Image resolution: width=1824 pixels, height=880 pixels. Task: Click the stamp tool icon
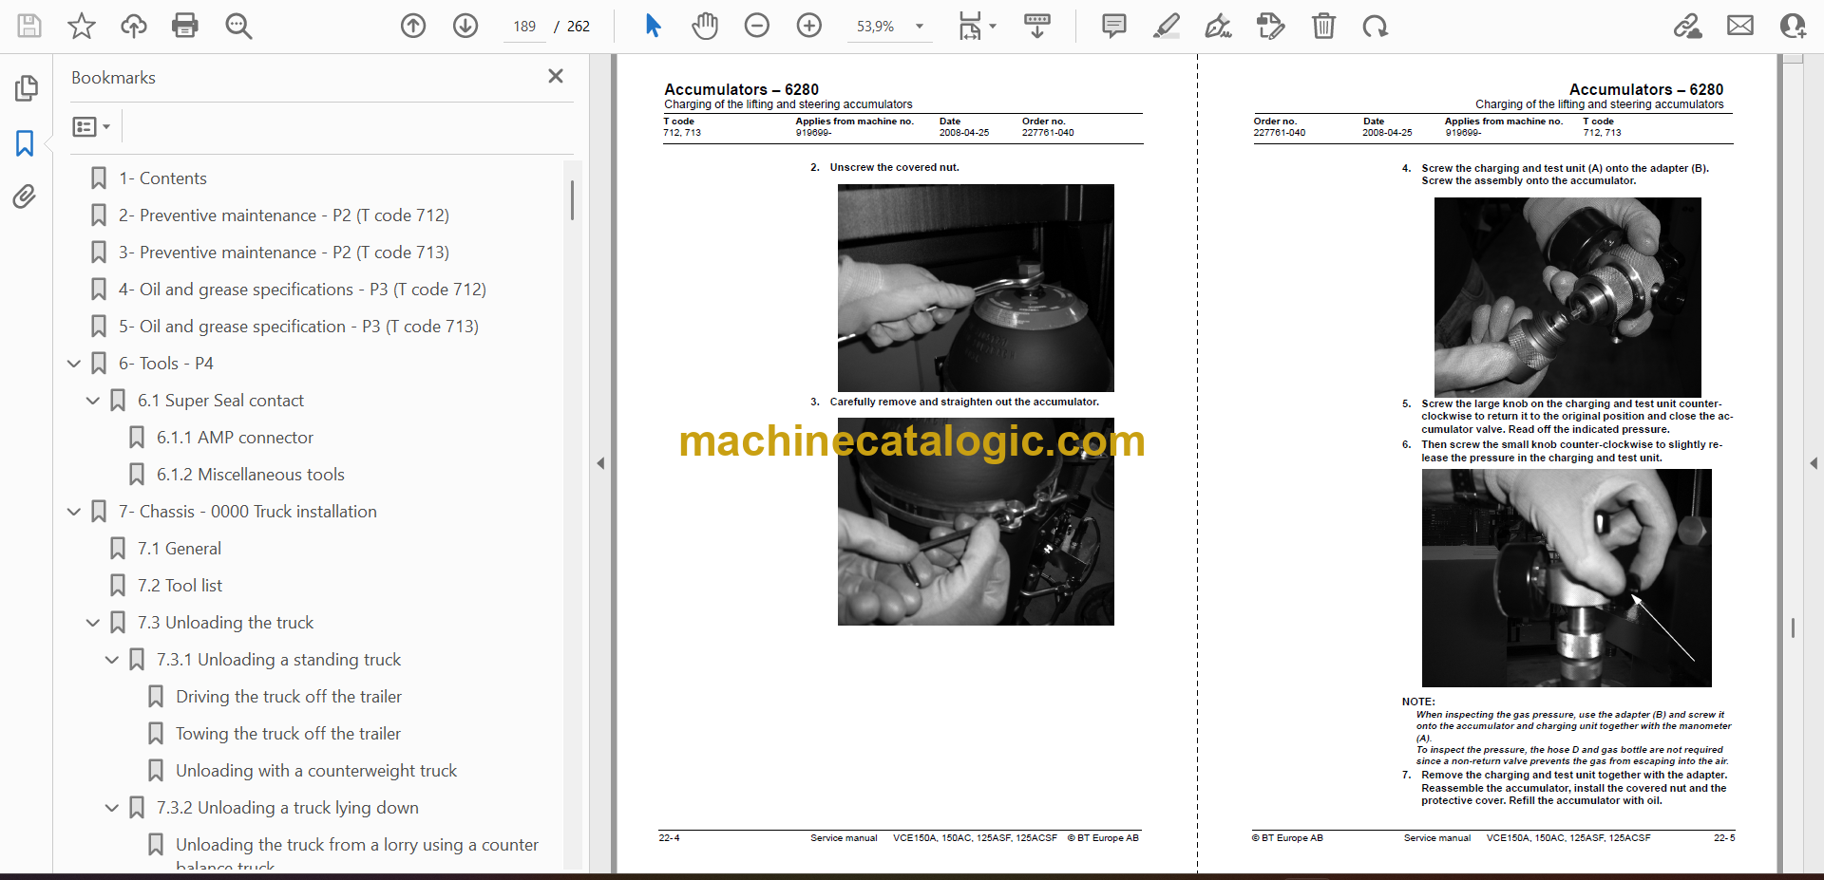click(1270, 26)
